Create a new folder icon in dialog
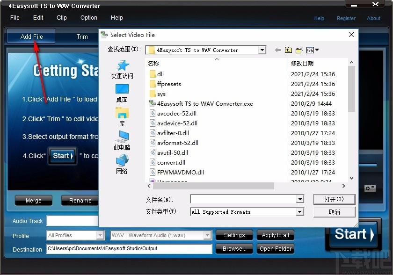393x275 pixels. (x=299, y=50)
